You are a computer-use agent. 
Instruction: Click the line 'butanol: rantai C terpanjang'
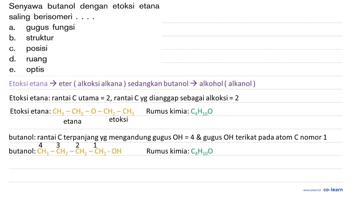click(x=168, y=137)
